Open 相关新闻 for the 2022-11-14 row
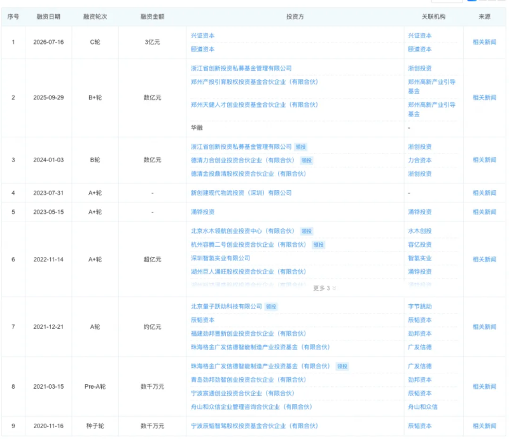The height and width of the screenshot is (439, 509). (x=484, y=260)
